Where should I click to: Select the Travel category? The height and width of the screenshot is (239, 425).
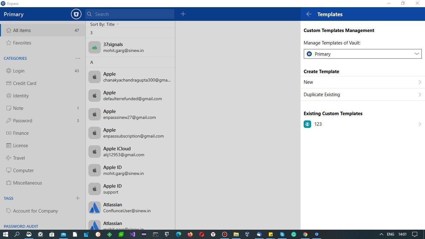coord(43,158)
